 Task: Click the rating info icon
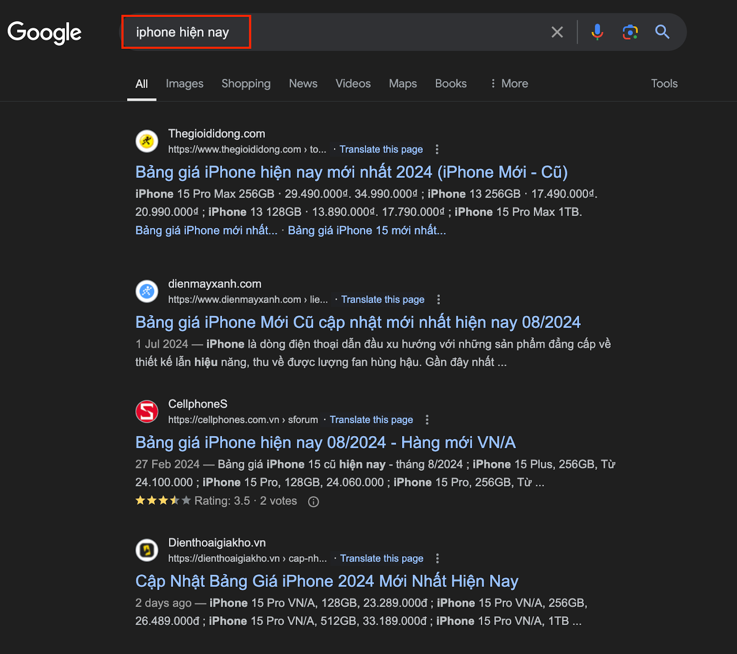[x=313, y=502]
